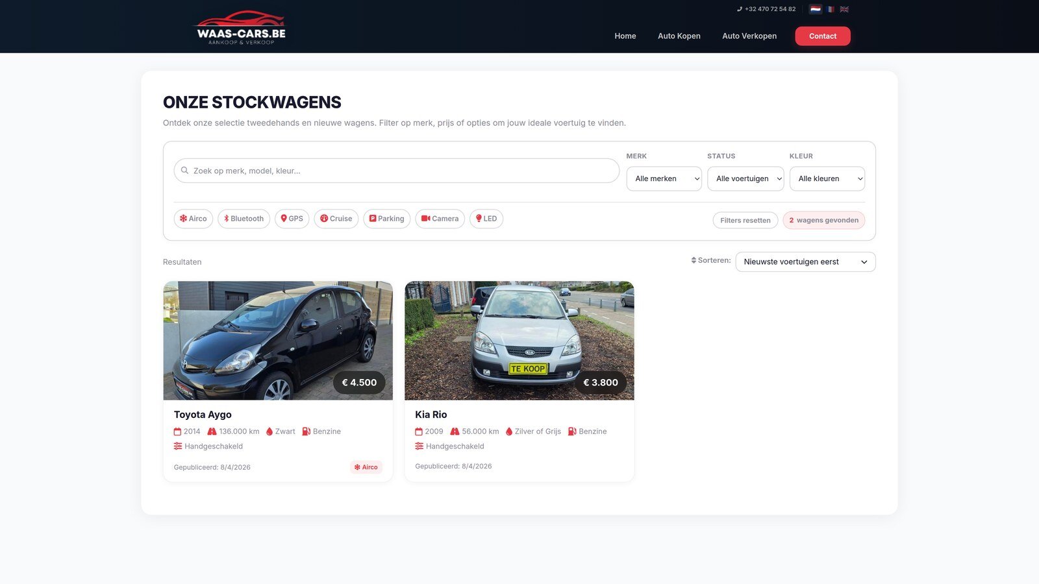Toggle the GPS filter chip
This screenshot has height=584, width=1039.
(x=292, y=219)
